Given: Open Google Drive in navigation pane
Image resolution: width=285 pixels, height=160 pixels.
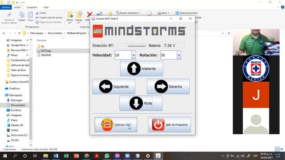Looking at the screenshot, I should tap(18, 45).
